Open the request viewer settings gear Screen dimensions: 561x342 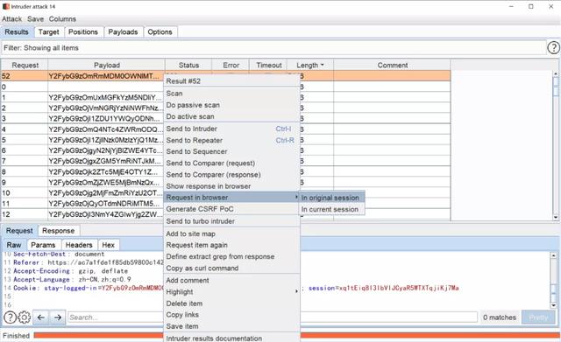pyautogui.click(x=24, y=317)
